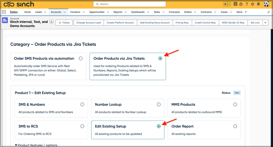This screenshot has width=273, height=147.
Task: Select the SMS to RCS radio button
Action: point(82,126)
